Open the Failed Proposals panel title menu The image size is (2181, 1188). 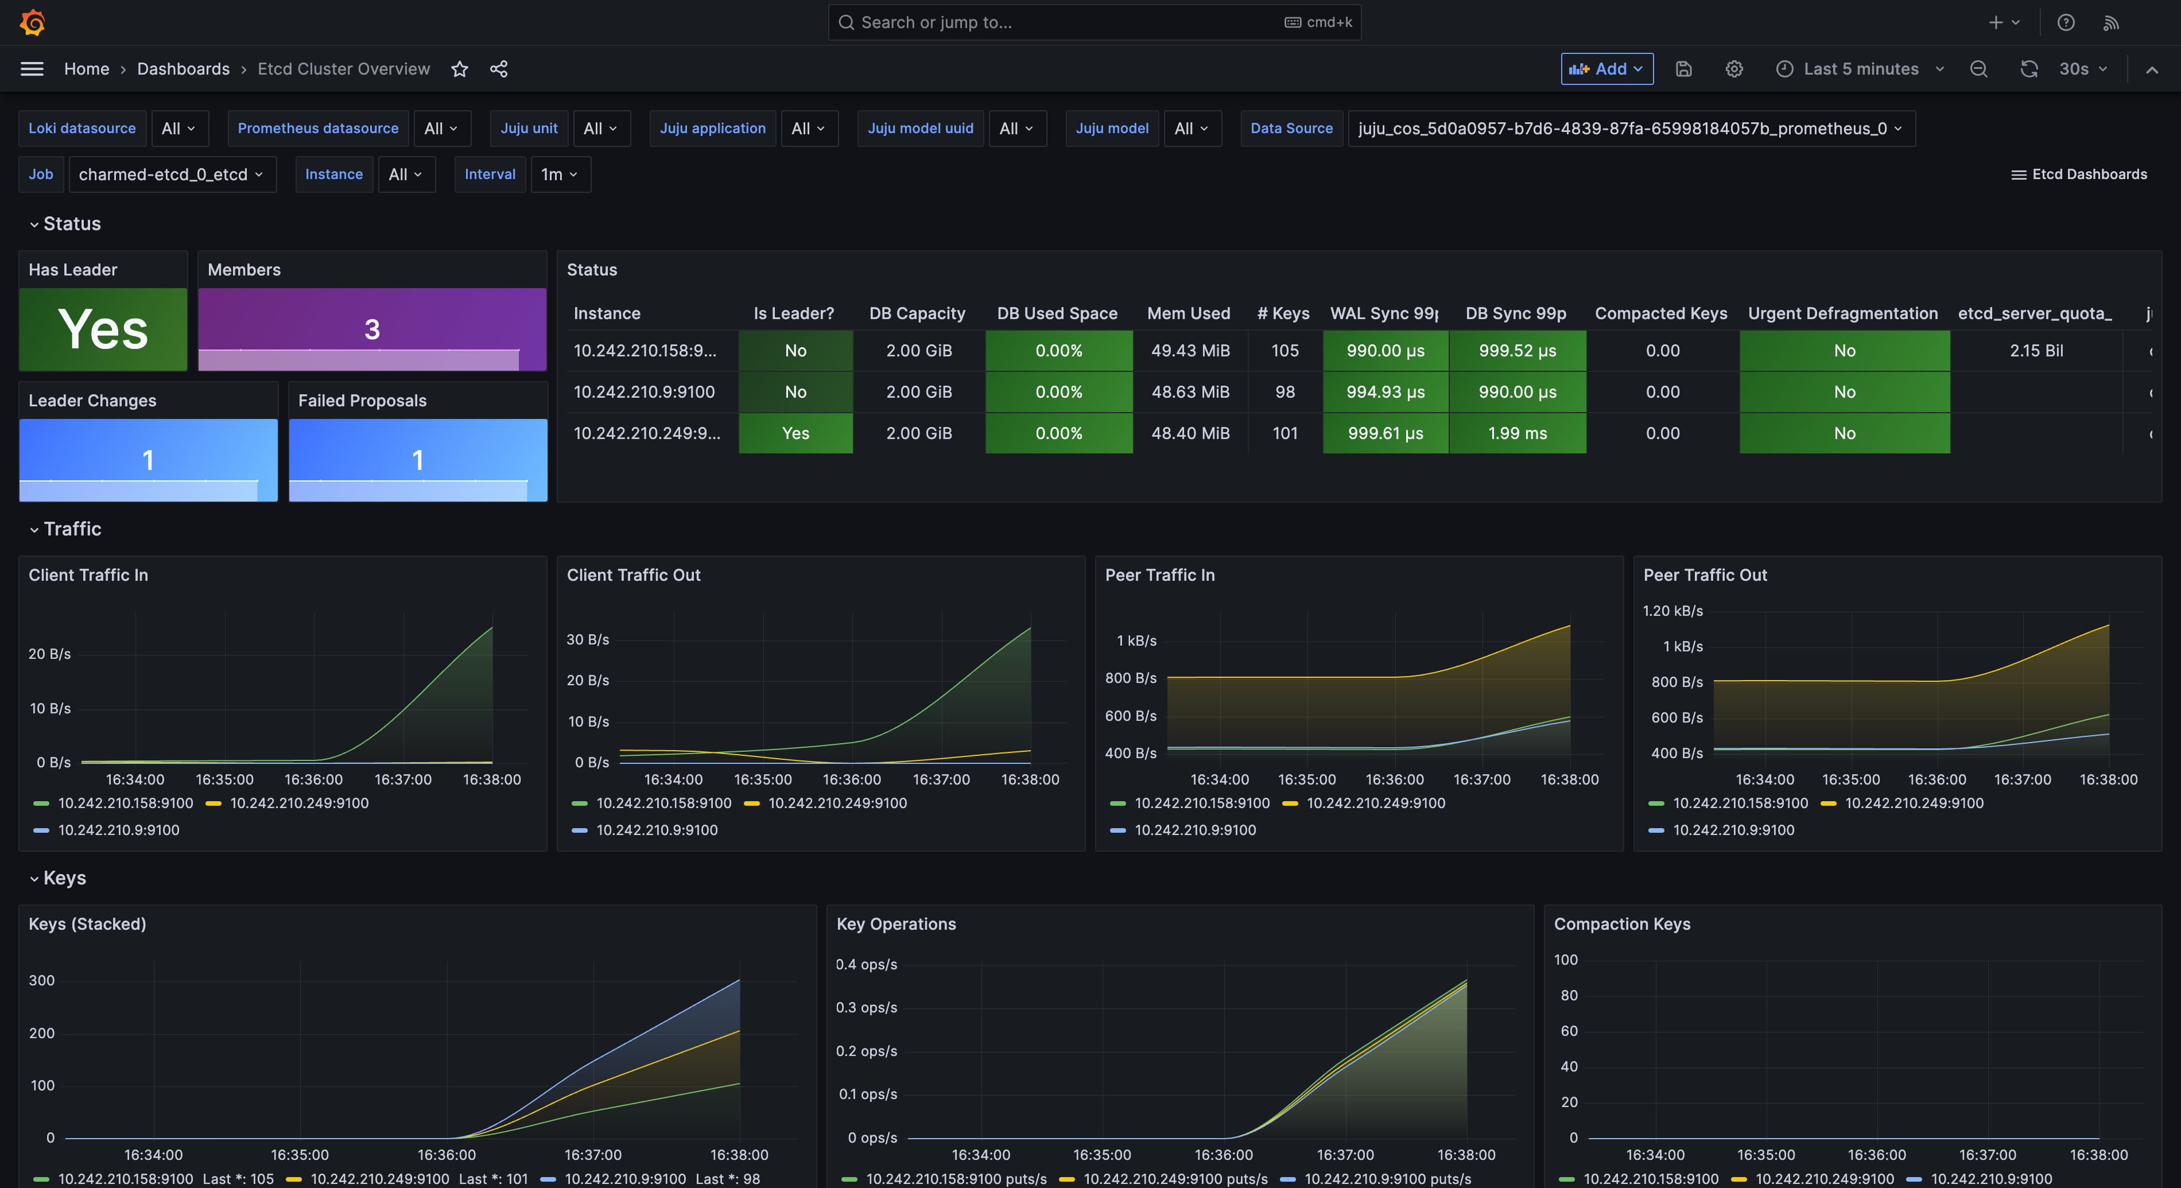362,401
